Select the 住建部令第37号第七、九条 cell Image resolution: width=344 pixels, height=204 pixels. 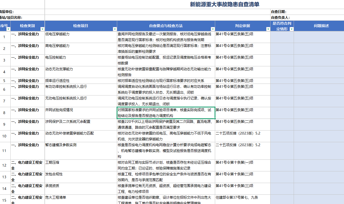(243, 199)
